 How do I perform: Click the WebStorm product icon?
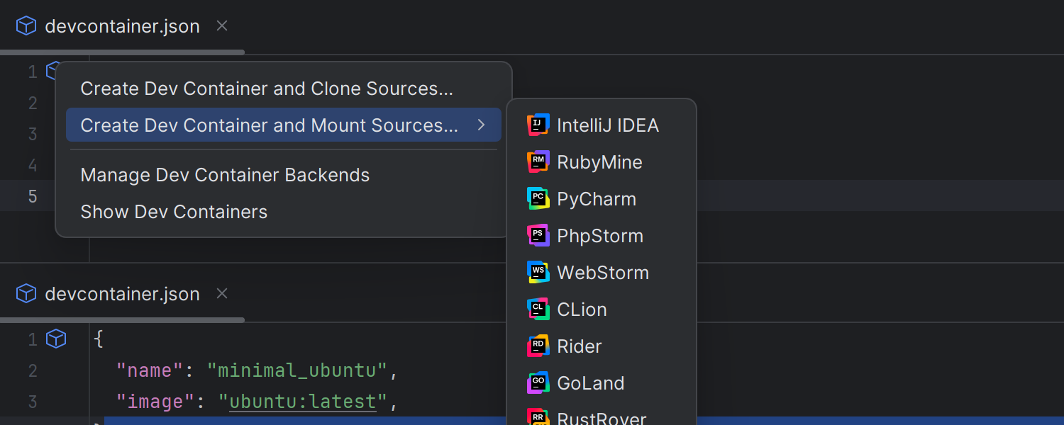538,272
